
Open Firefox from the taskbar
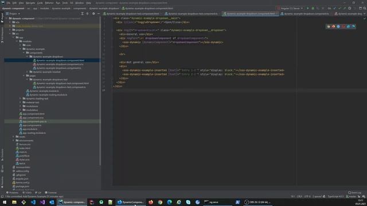point(150,202)
